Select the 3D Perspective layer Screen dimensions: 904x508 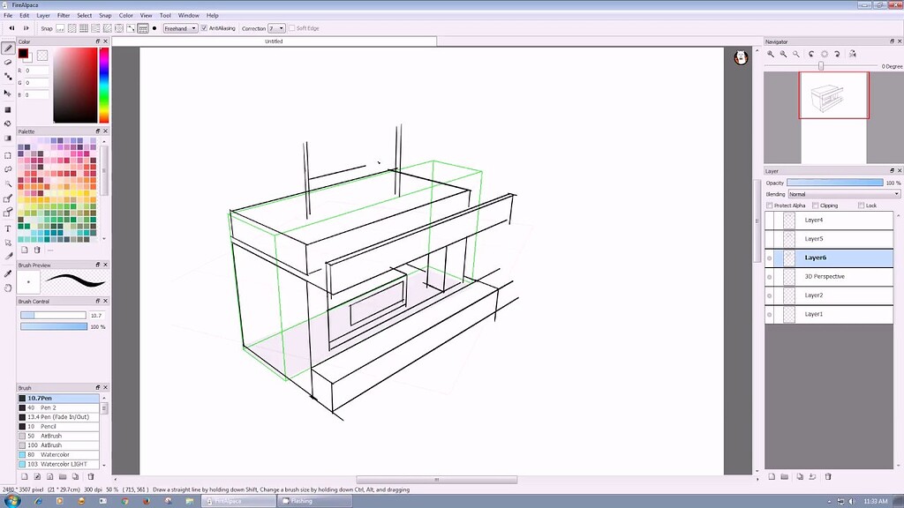(825, 277)
